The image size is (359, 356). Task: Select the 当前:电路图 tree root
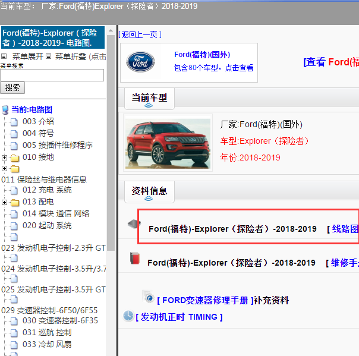pos(32,110)
